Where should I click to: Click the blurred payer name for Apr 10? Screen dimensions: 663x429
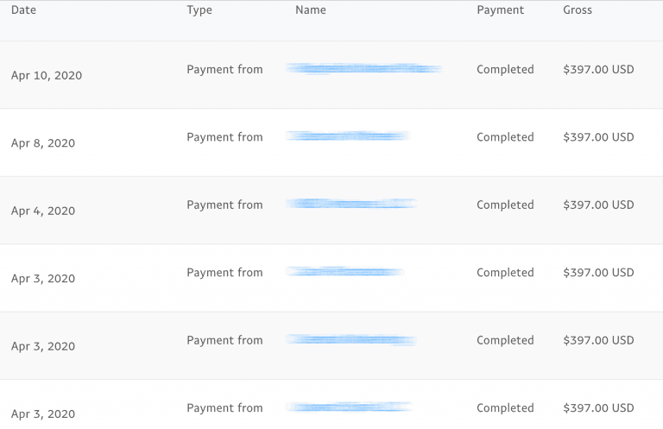(x=363, y=68)
